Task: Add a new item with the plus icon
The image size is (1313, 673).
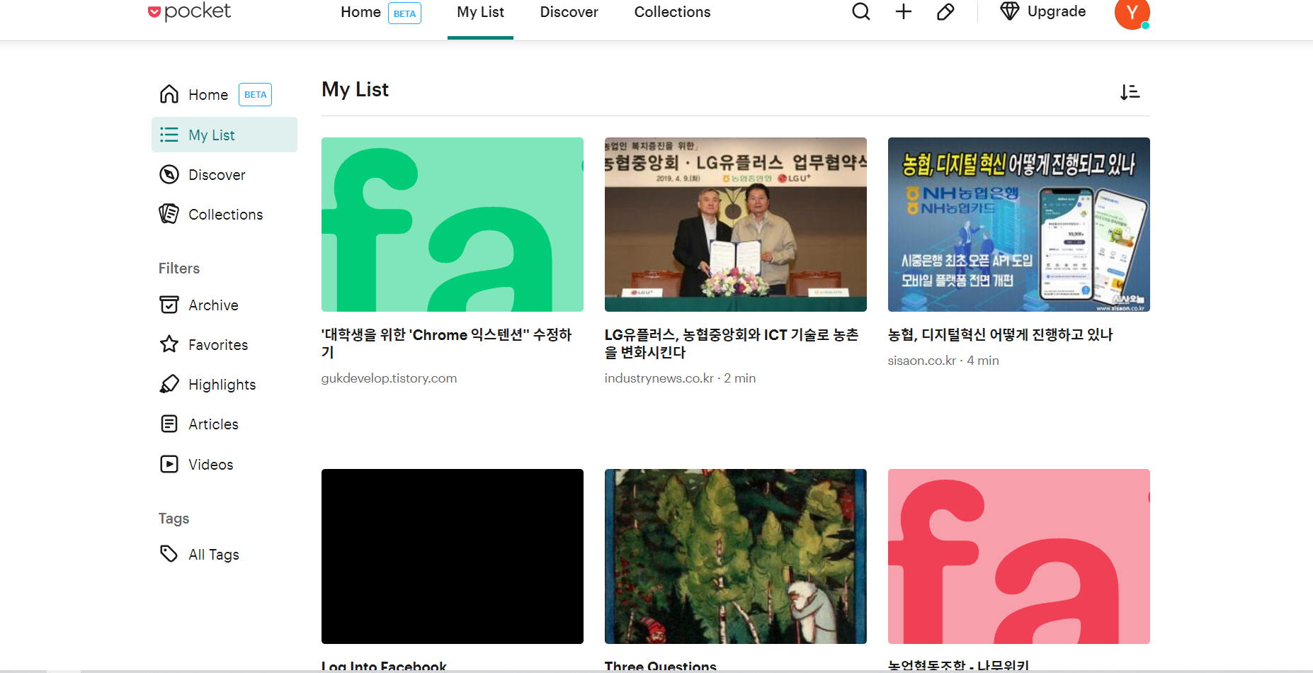Action: point(904,12)
